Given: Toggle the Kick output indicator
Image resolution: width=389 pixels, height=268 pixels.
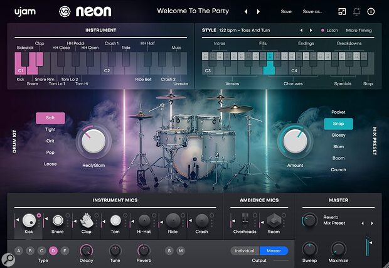Looking at the screenshot, I should point(39,215).
